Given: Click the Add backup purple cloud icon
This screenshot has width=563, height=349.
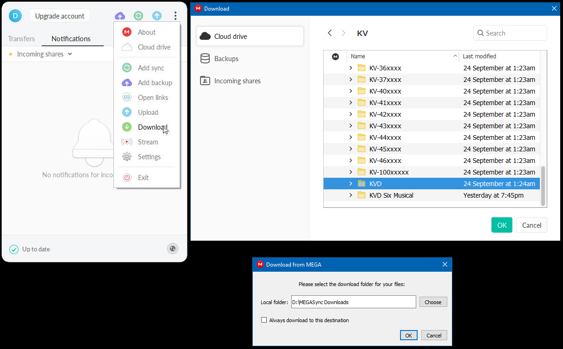Looking at the screenshot, I should click(x=127, y=83).
